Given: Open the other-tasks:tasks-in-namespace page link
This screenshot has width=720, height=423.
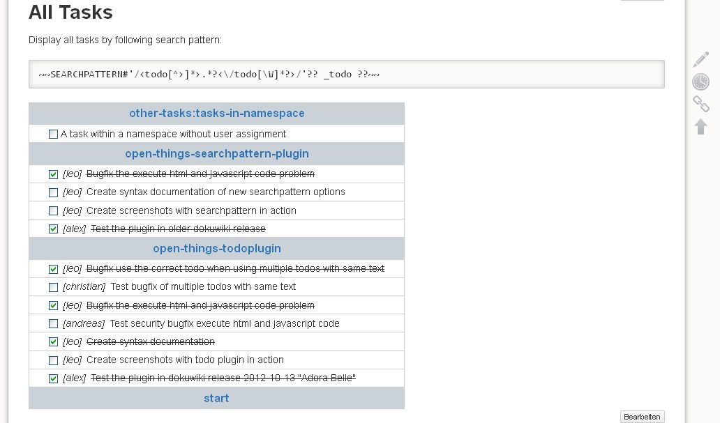Looking at the screenshot, I should [x=216, y=114].
